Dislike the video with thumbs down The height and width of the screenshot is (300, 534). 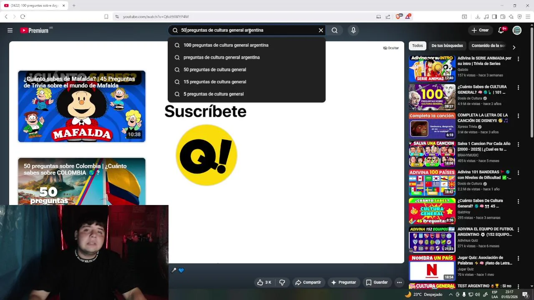282,282
